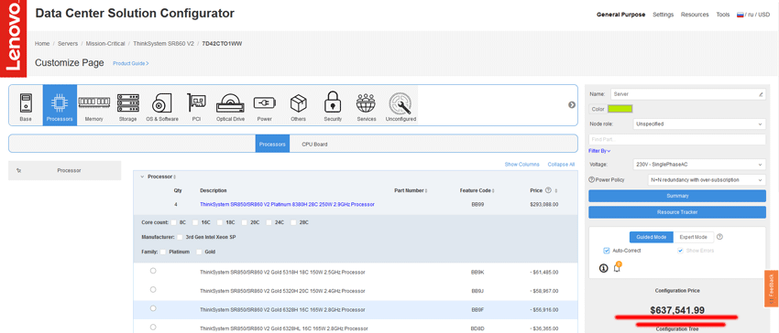The width and height of the screenshot is (779, 333).
Task: Click the Collapse All link
Action: click(x=561, y=165)
